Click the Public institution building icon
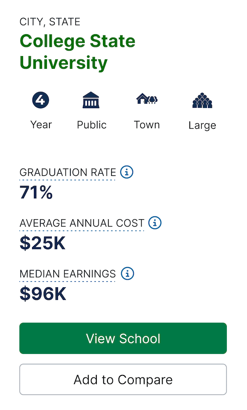 click(91, 100)
